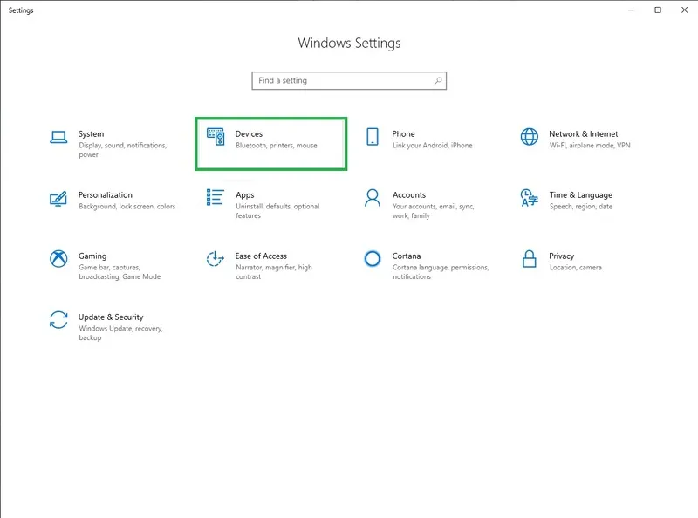Viewport: 698px width, 518px height.
Task: Click the Devices keyboard and speaker icon
Action: 216,137
